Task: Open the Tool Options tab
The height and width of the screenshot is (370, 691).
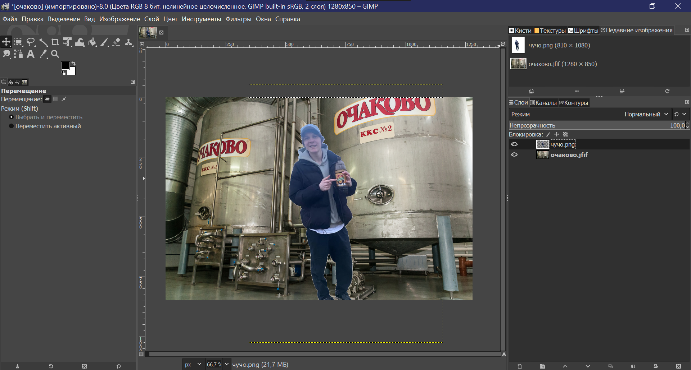Action: (x=4, y=82)
